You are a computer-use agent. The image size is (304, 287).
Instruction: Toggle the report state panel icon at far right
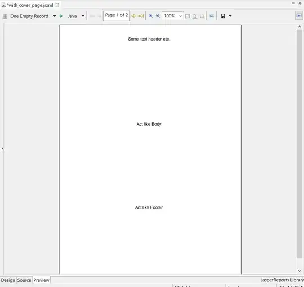coord(299,16)
